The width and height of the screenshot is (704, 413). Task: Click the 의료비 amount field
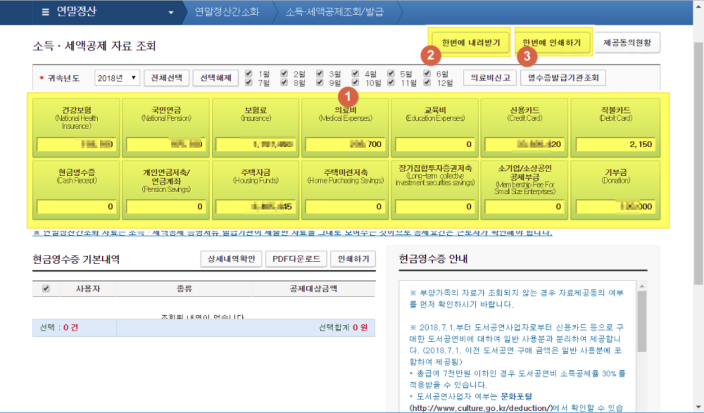tap(344, 144)
